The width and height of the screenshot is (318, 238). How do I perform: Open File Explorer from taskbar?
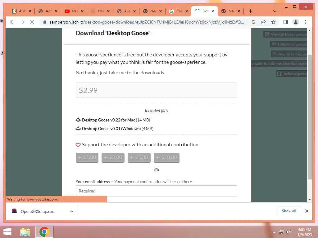[x=25, y=232]
